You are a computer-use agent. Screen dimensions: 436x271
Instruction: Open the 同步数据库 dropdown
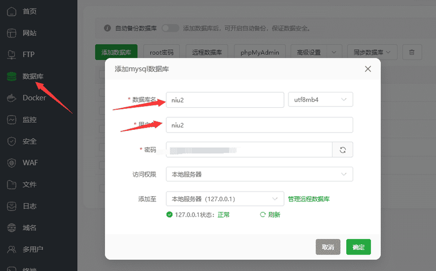[x=372, y=52]
